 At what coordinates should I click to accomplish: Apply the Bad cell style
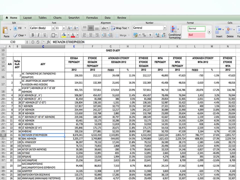click(x=196, y=35)
